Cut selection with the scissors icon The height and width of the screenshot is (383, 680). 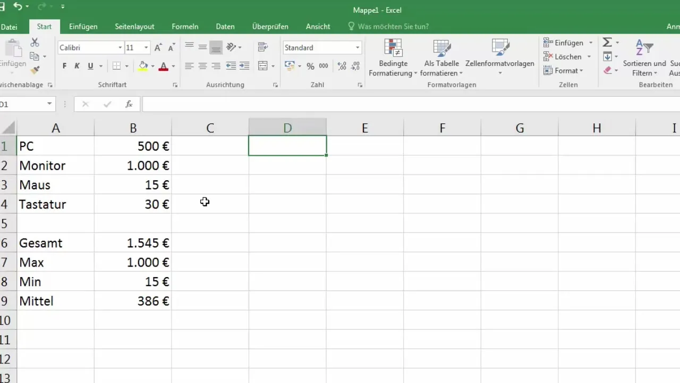[35, 43]
